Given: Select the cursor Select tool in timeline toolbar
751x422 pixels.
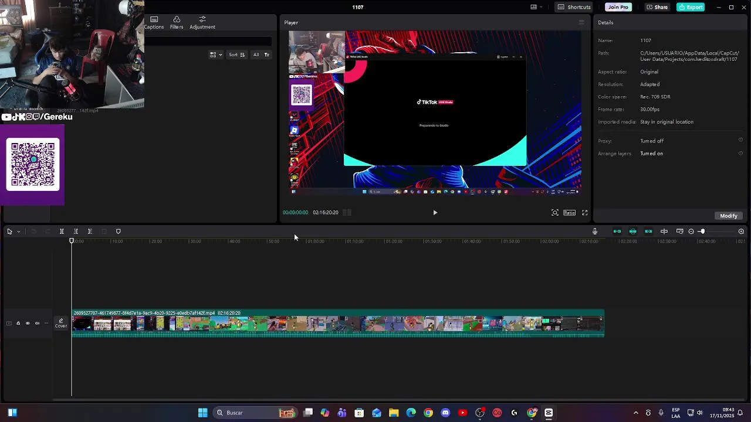Looking at the screenshot, I should point(9,232).
